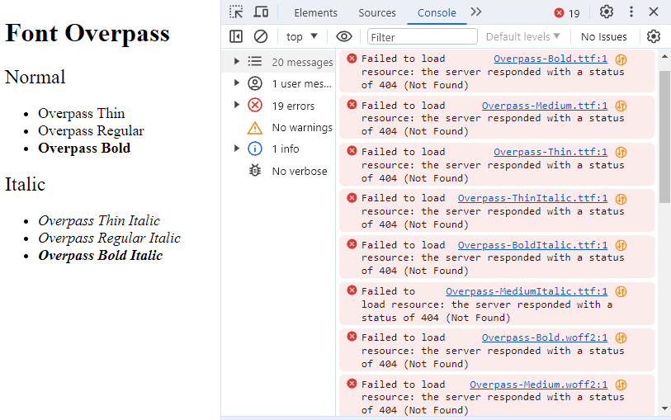Open the Overpass-Bold.ttf:1 link
The width and height of the screenshot is (671, 420).
551,59
